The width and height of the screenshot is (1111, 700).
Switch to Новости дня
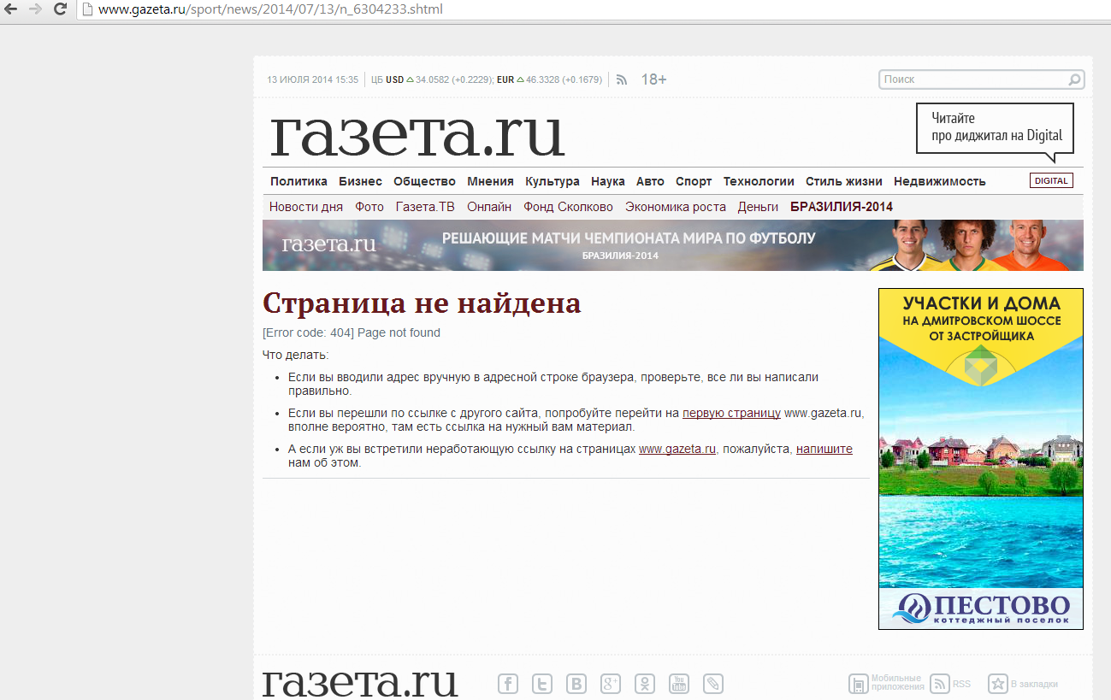[306, 207]
